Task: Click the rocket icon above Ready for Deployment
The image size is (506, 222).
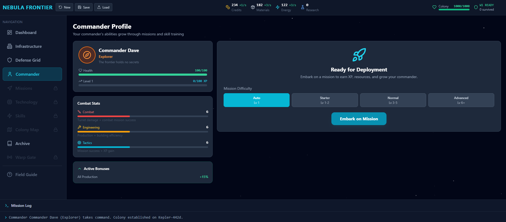Action: [359, 55]
